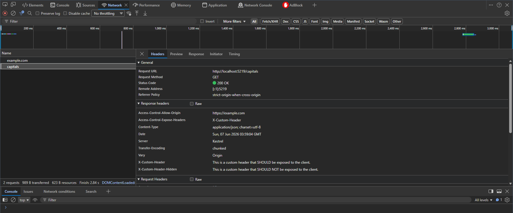The width and height of the screenshot is (513, 213).
Task: Collapse the Request Headers section
Action: coord(139,179)
